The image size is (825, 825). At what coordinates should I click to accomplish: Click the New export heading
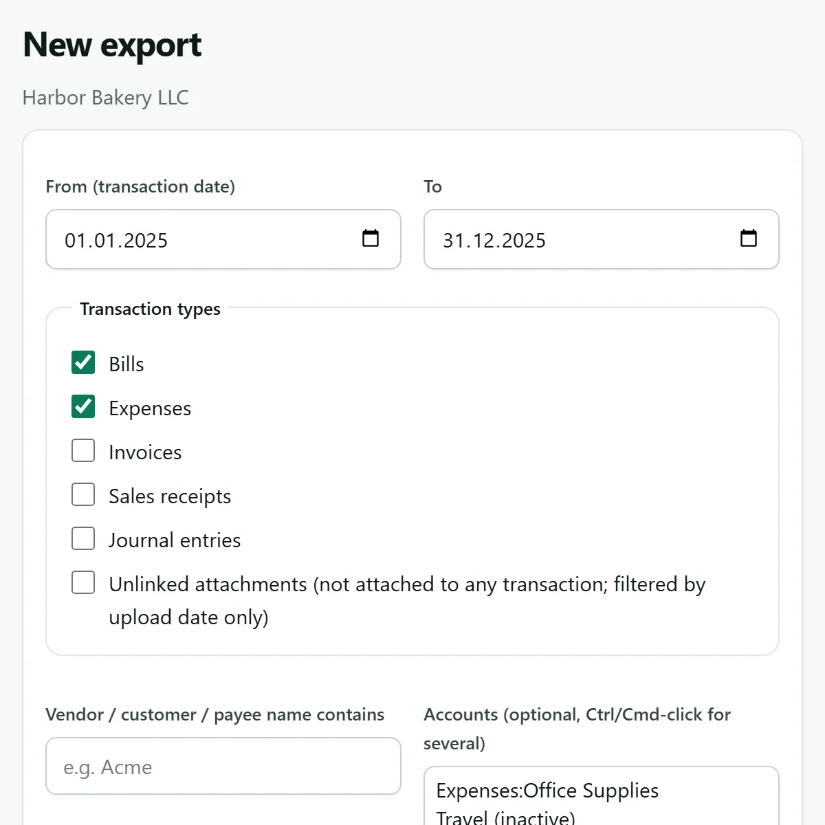112,45
